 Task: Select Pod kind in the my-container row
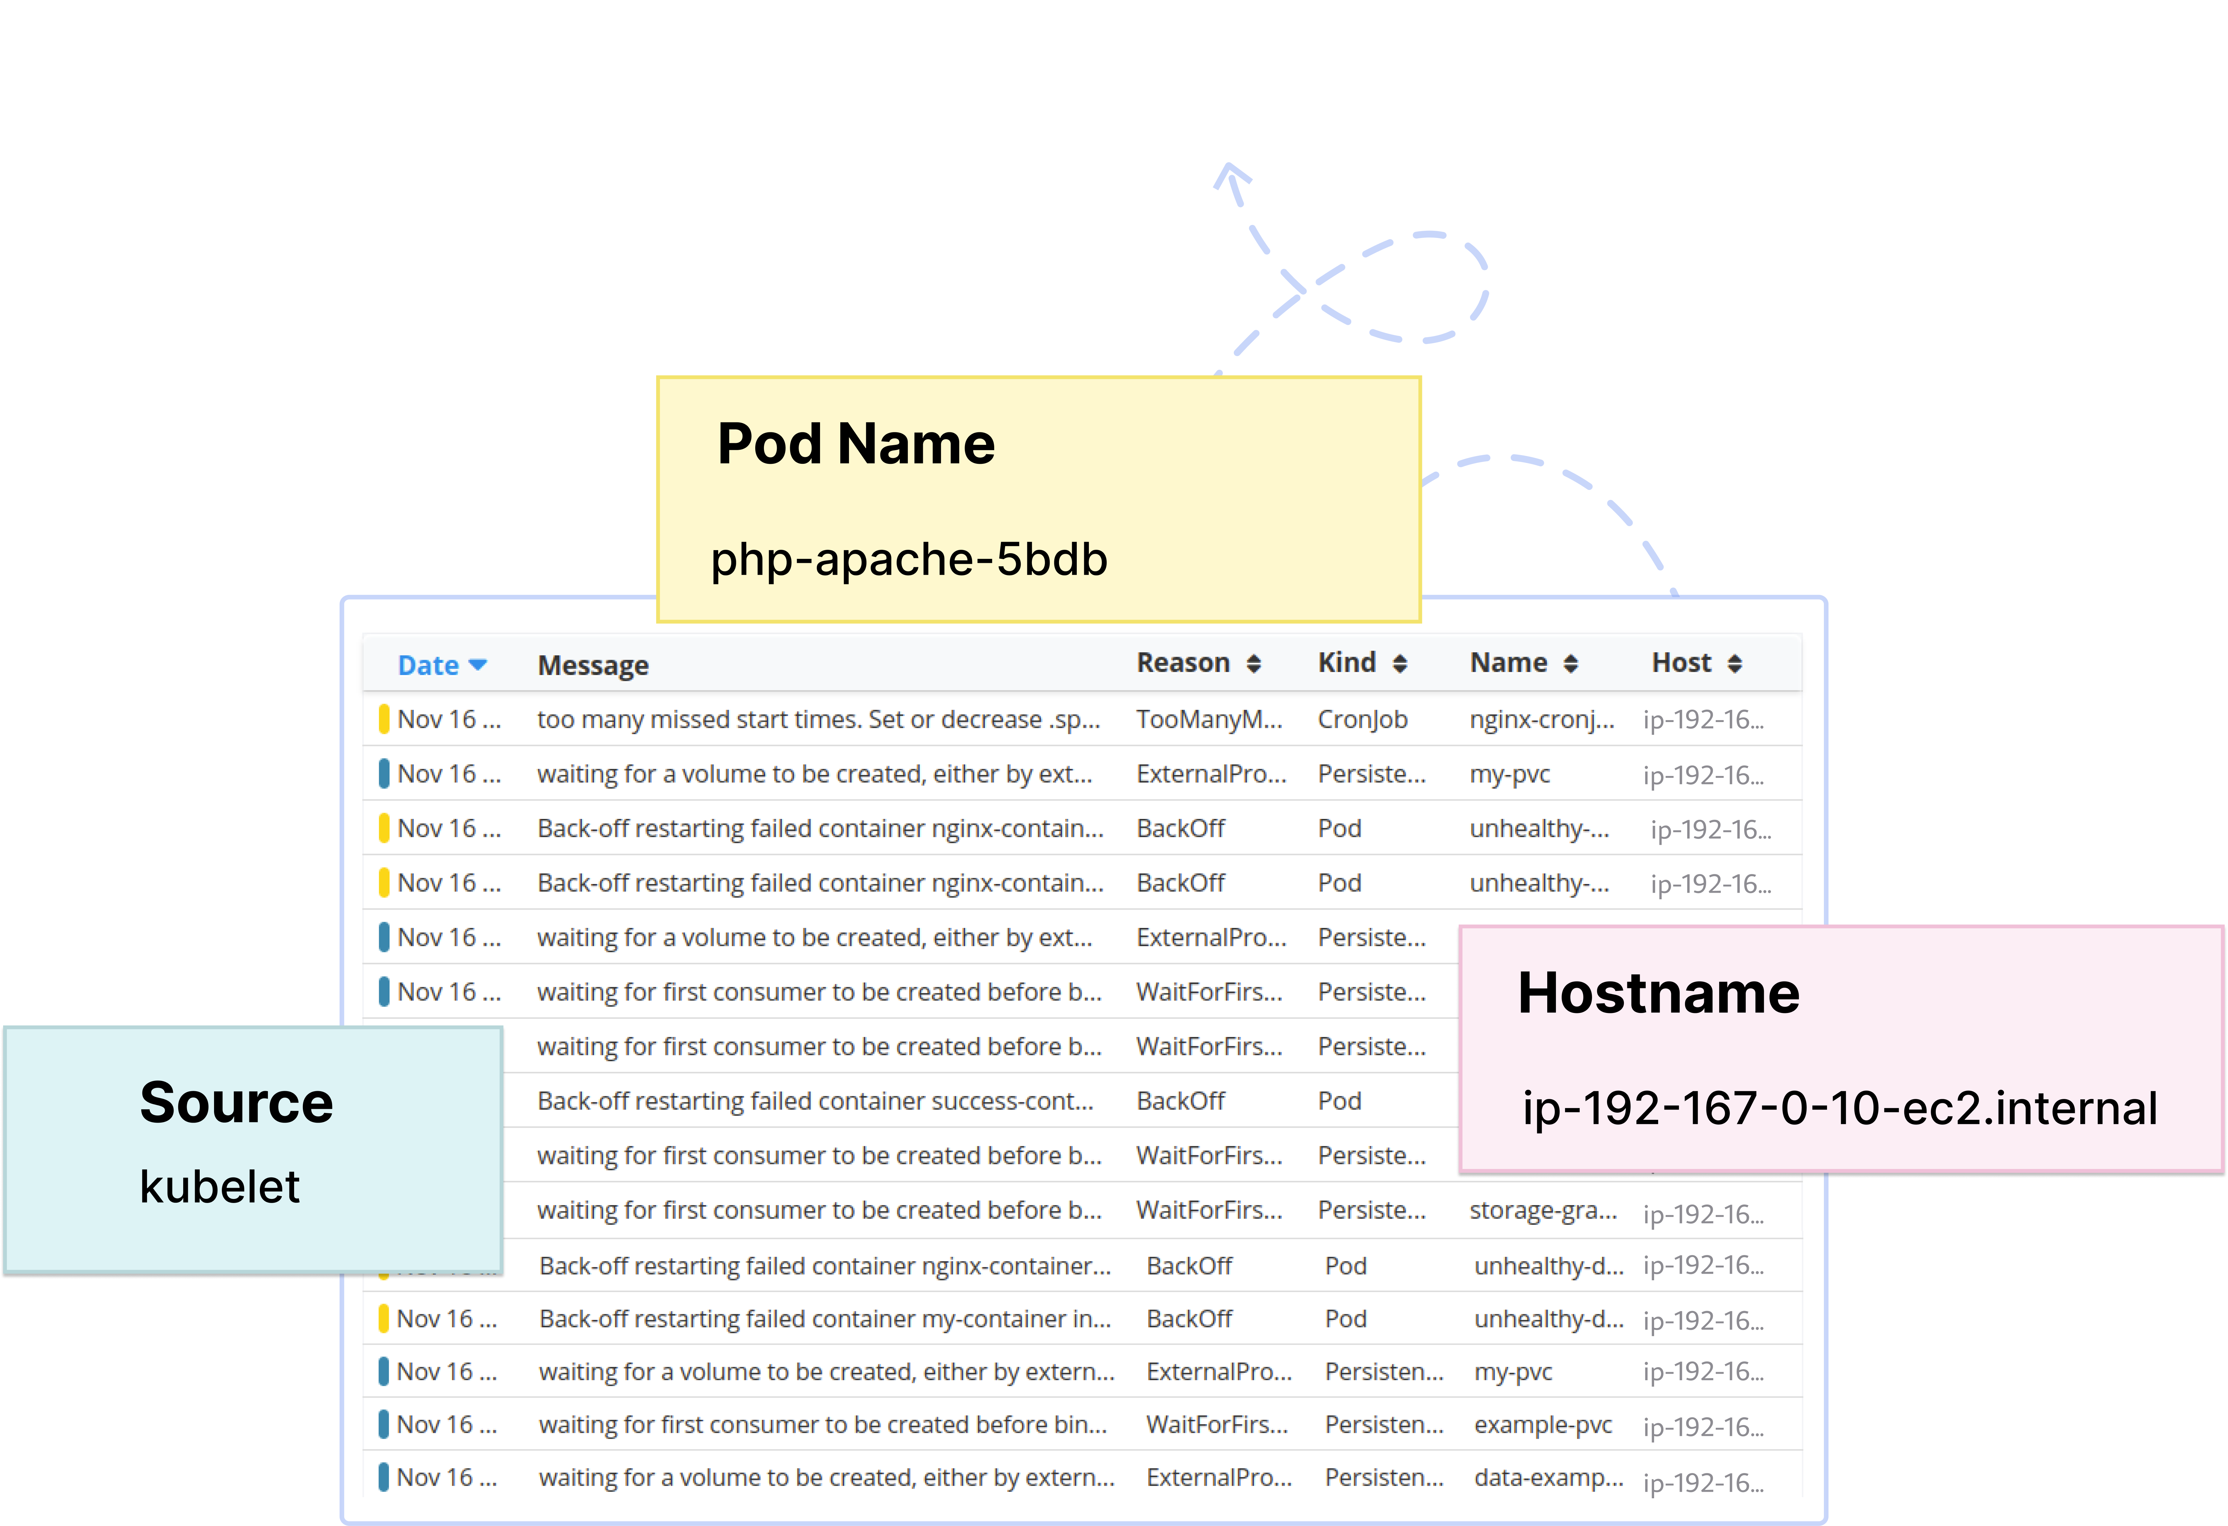pos(1346,1319)
